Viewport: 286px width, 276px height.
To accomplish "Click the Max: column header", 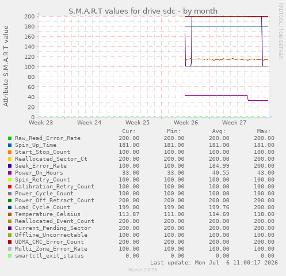I will (x=264, y=131).
